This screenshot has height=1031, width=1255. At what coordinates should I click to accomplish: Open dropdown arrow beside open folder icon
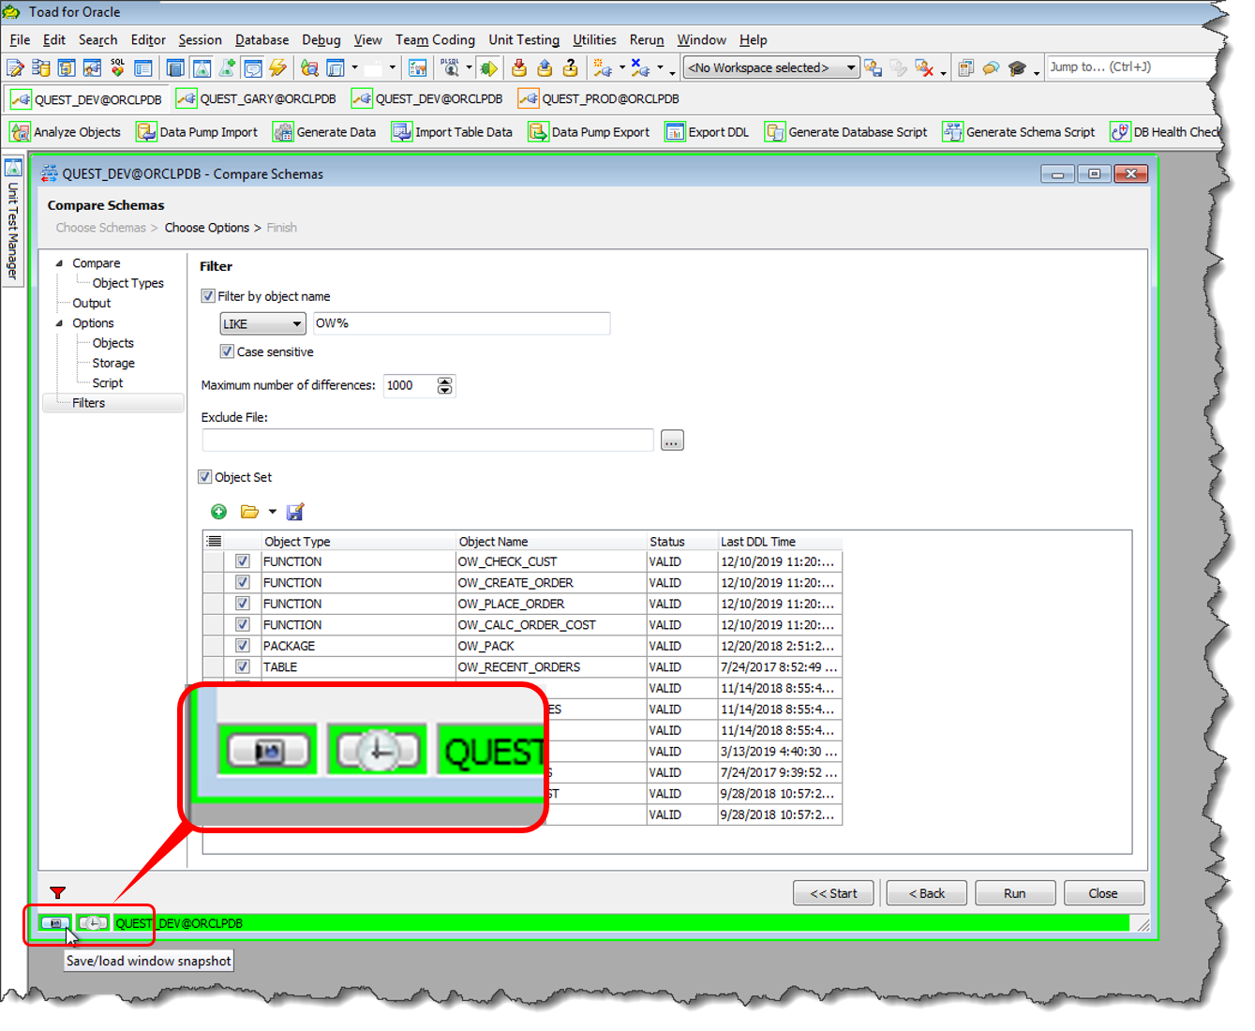[273, 512]
